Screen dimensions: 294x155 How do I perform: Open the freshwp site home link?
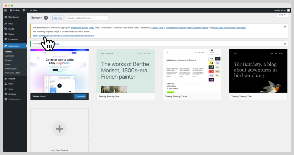click(x=15, y=10)
